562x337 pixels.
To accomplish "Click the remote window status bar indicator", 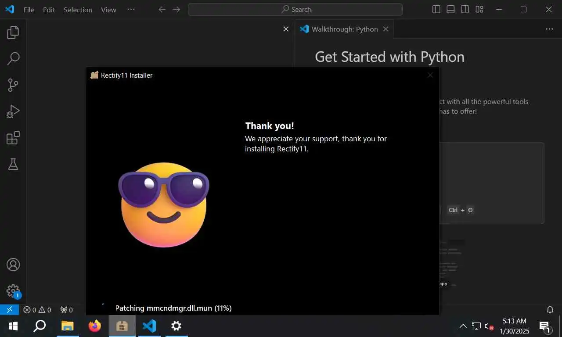I will (x=9, y=310).
